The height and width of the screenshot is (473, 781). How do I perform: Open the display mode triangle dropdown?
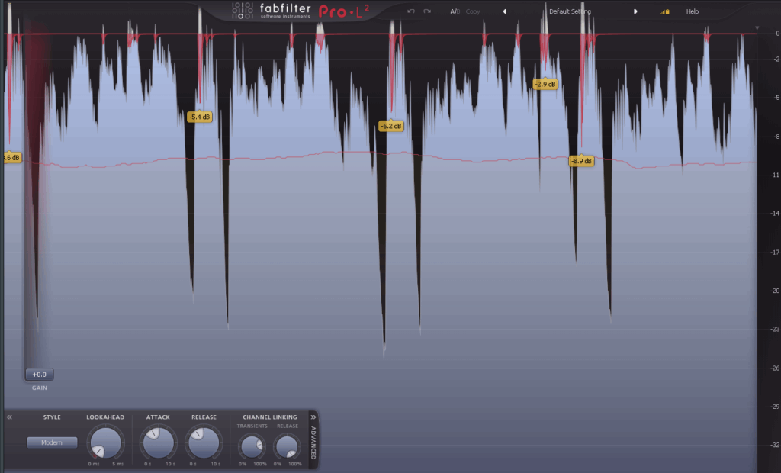pos(757,28)
